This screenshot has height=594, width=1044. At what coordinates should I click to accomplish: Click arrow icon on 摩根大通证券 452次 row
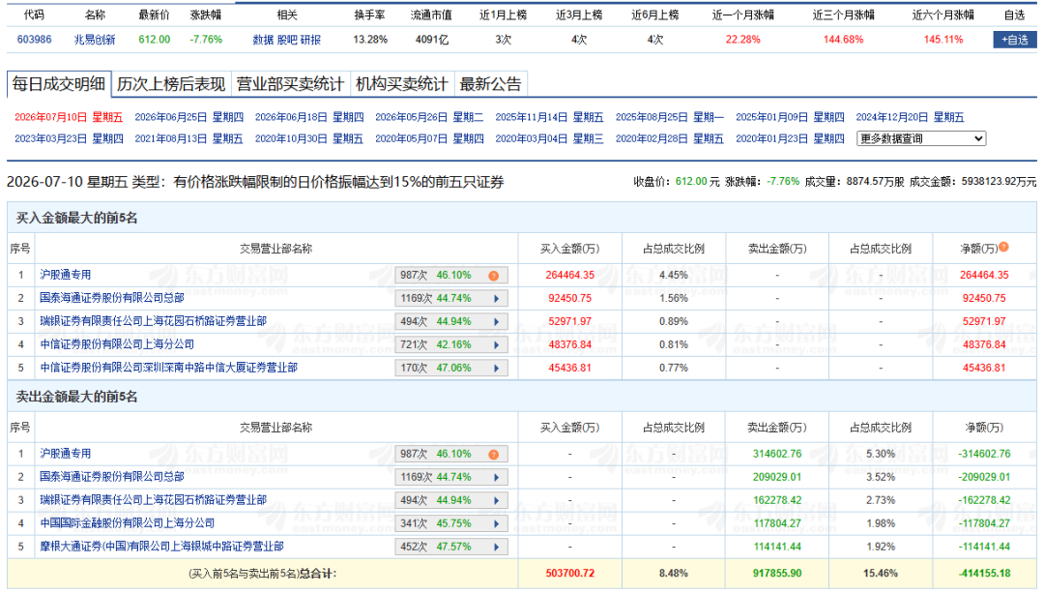(496, 547)
